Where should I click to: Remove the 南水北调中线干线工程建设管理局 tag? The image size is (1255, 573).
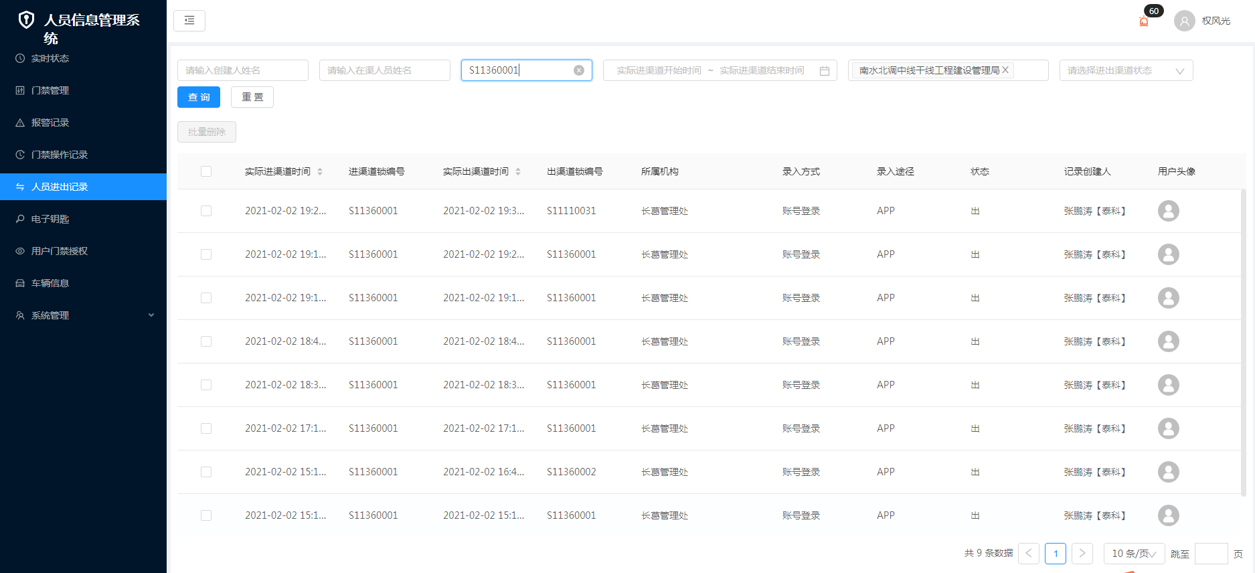(x=1005, y=70)
